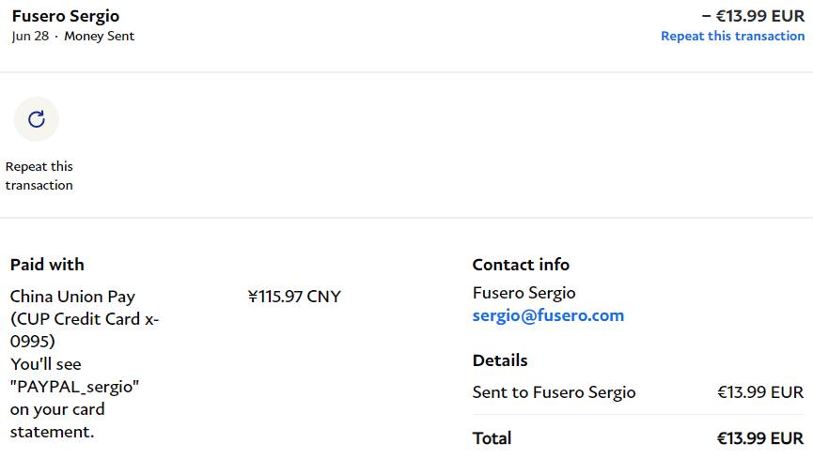Click the Fusero Sergio title at the top
Image resolution: width=813 pixels, height=459 pixels.
coord(66,16)
